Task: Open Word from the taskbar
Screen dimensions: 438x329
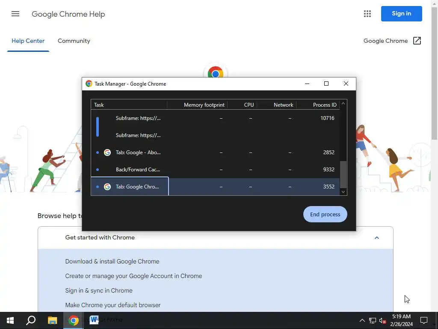Action: click(94, 320)
